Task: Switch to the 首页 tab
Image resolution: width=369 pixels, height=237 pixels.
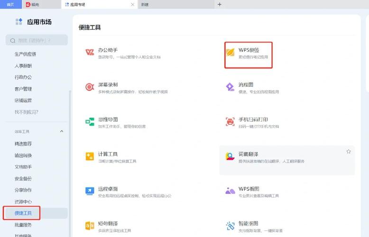Action: (x=10, y=4)
